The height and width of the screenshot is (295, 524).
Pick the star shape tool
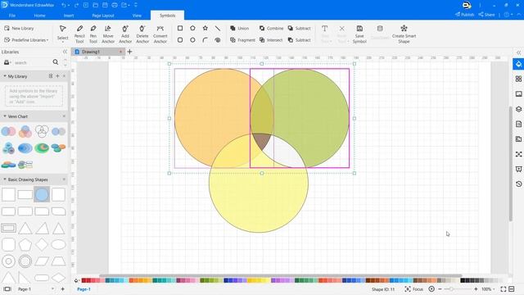tap(206, 29)
